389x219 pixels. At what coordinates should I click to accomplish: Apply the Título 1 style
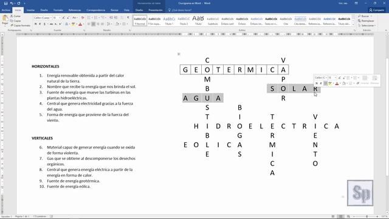[169, 21]
